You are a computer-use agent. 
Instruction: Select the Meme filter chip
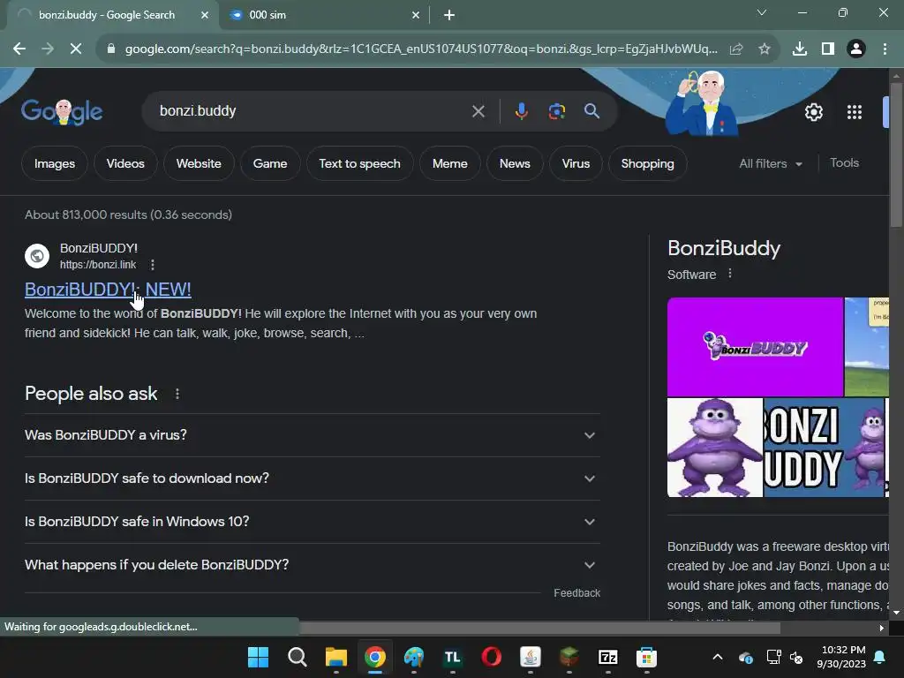[449, 163]
